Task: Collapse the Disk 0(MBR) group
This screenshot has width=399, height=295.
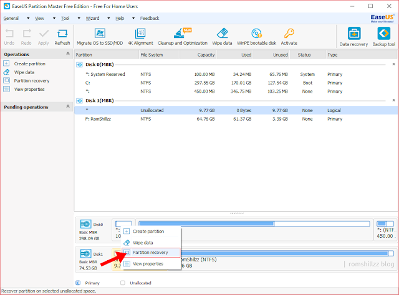Action: click(x=393, y=64)
